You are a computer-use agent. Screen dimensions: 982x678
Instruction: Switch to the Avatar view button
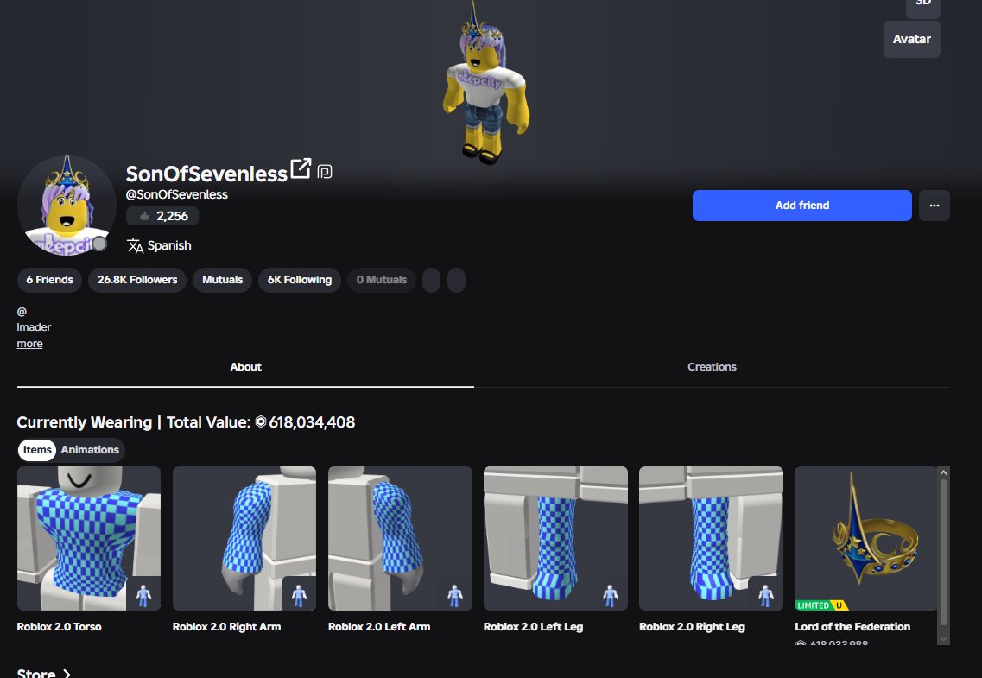coord(911,39)
